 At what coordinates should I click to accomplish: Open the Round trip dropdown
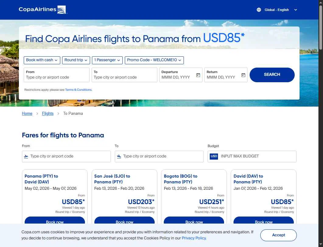[x=76, y=60]
